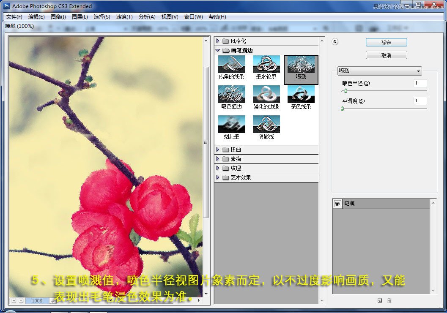447x313 pixels.
Task: Select the 烟灰墨 filter thumbnail
Action: 231,124
